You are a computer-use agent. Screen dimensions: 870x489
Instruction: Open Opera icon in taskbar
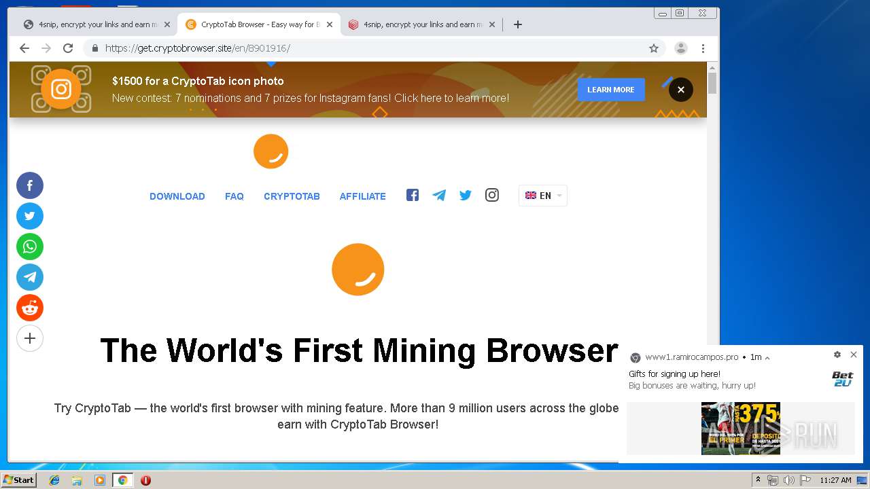[145, 480]
